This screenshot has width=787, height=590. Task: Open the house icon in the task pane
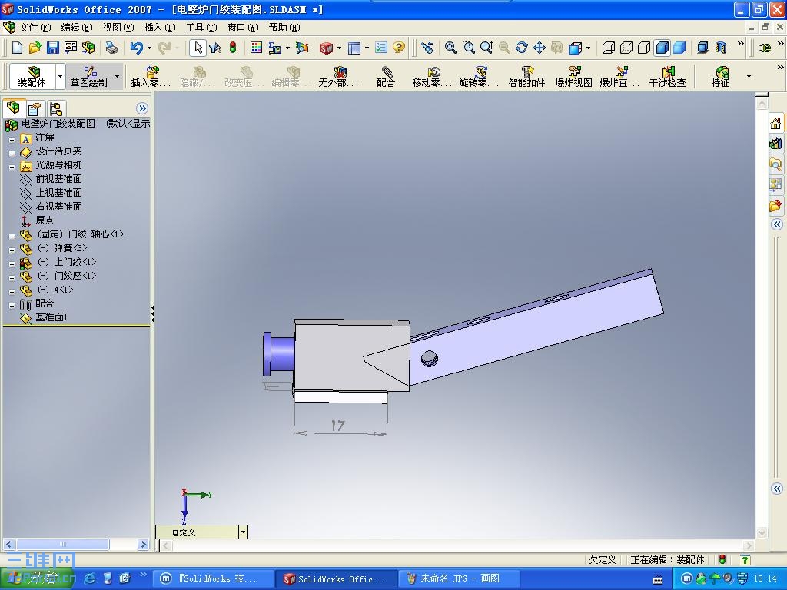[775, 124]
